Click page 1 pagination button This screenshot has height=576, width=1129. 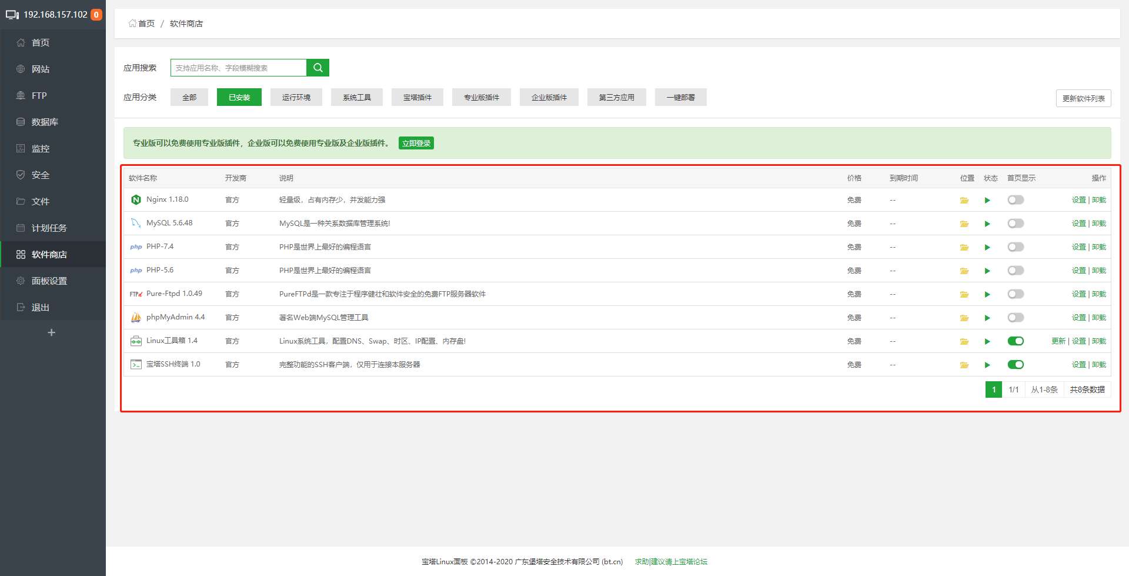(x=994, y=389)
